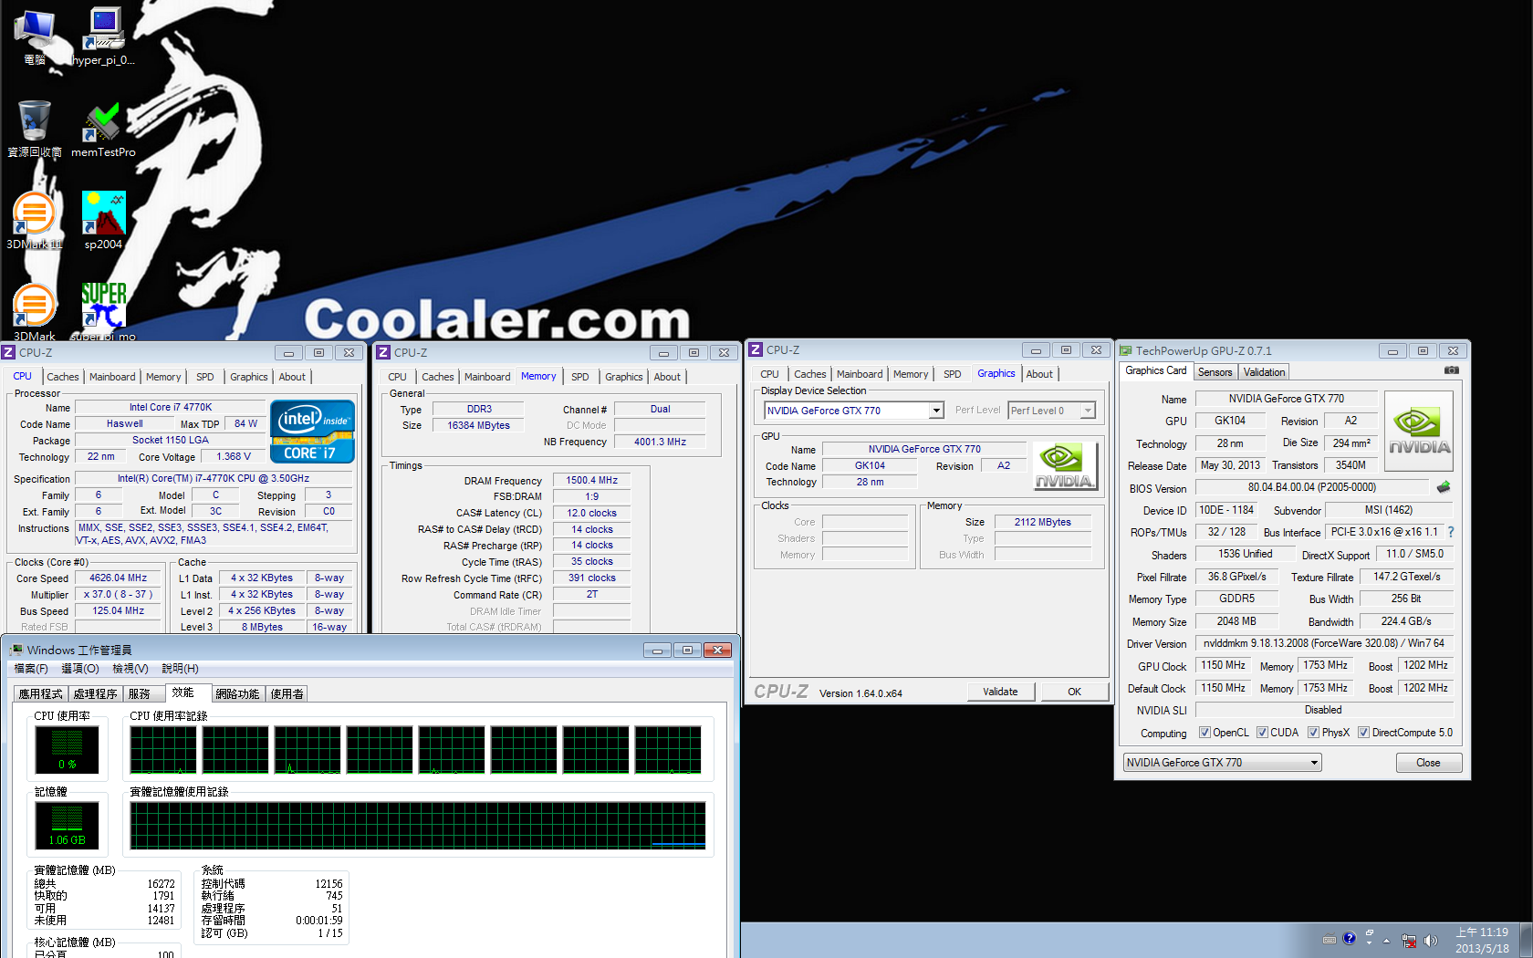Launch the hyper_pi shortcut on desktop
1533x958 pixels.
click(x=103, y=36)
